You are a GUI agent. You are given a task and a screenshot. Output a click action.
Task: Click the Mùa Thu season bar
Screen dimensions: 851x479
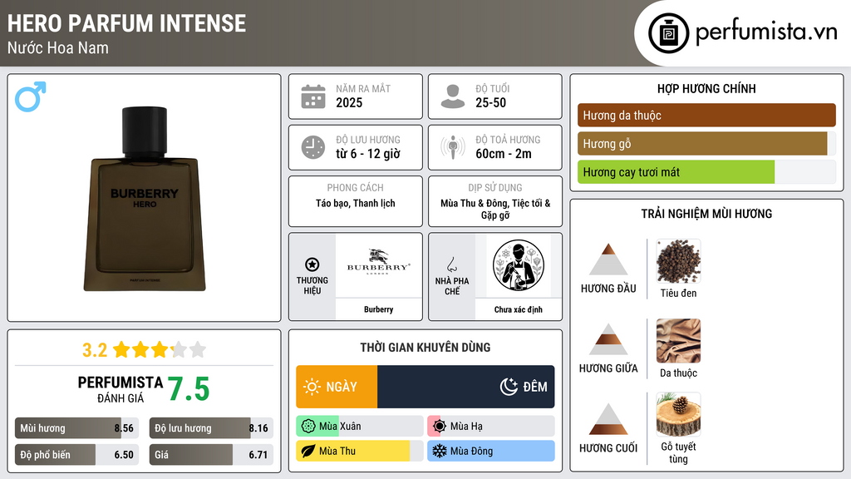[360, 451]
